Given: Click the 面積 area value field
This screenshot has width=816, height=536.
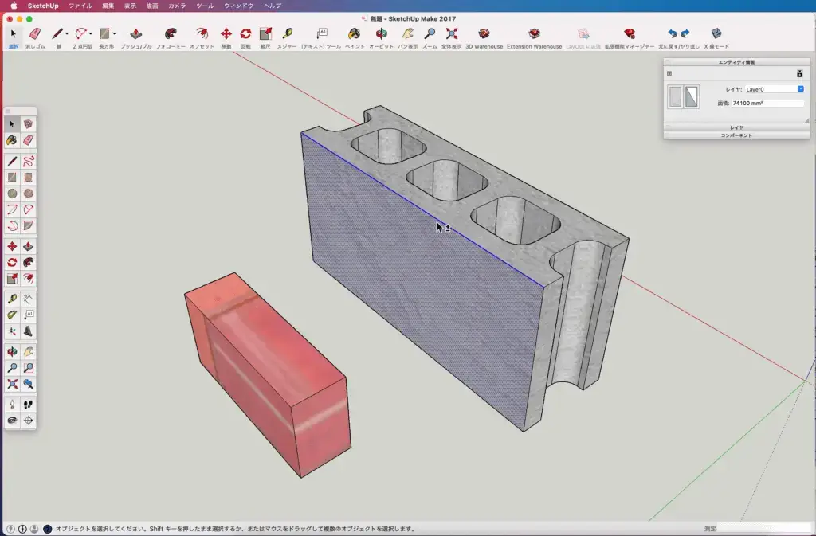Looking at the screenshot, I should 767,104.
